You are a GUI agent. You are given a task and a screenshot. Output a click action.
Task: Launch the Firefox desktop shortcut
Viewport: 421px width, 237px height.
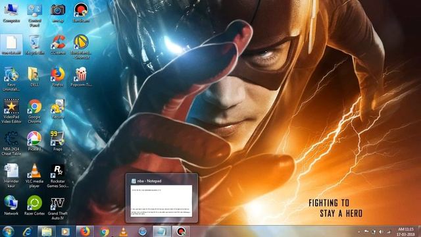click(58, 76)
